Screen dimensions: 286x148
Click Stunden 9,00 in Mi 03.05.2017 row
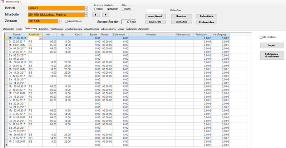click(x=95, y=45)
